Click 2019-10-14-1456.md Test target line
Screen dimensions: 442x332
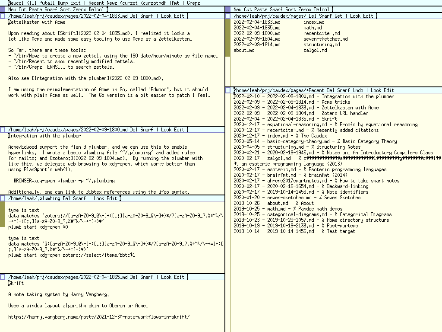(x=294, y=232)
